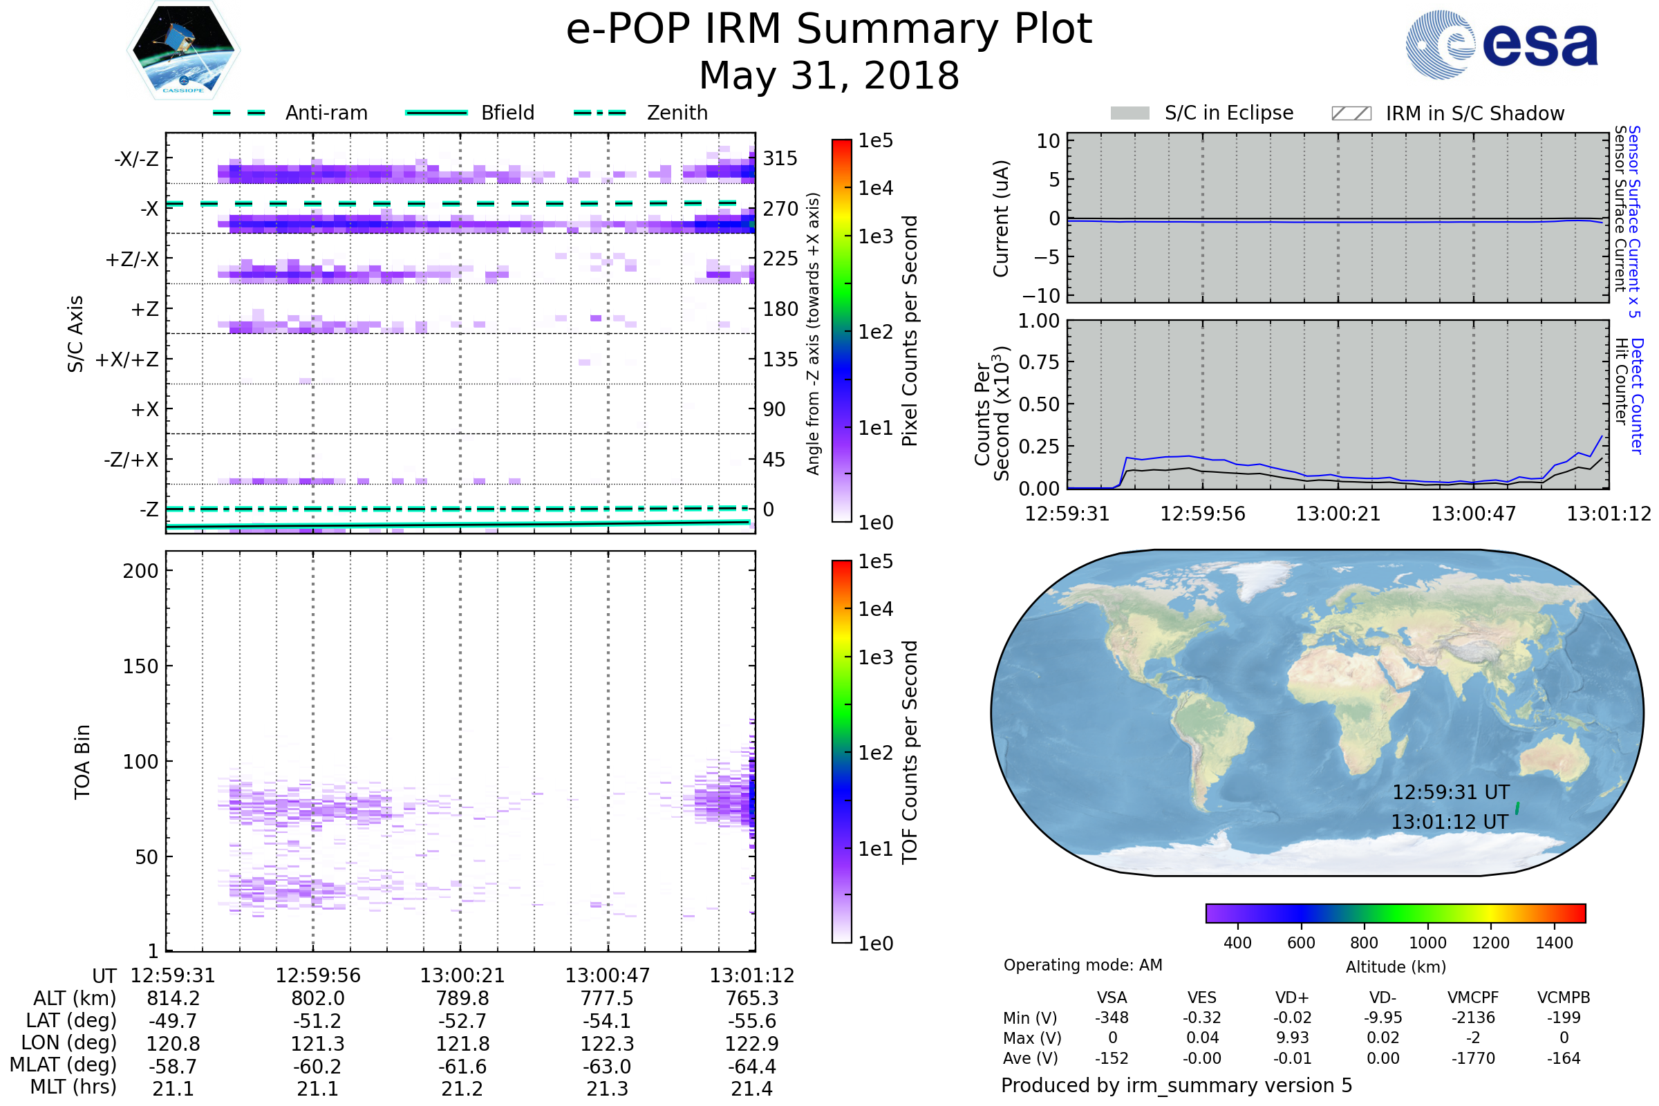Click the S/C in Eclipse gray swatch
The height and width of the screenshot is (1106, 1659).
pyautogui.click(x=1130, y=113)
